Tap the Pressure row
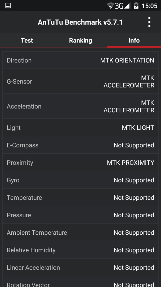161x287 pixels. tap(80, 215)
